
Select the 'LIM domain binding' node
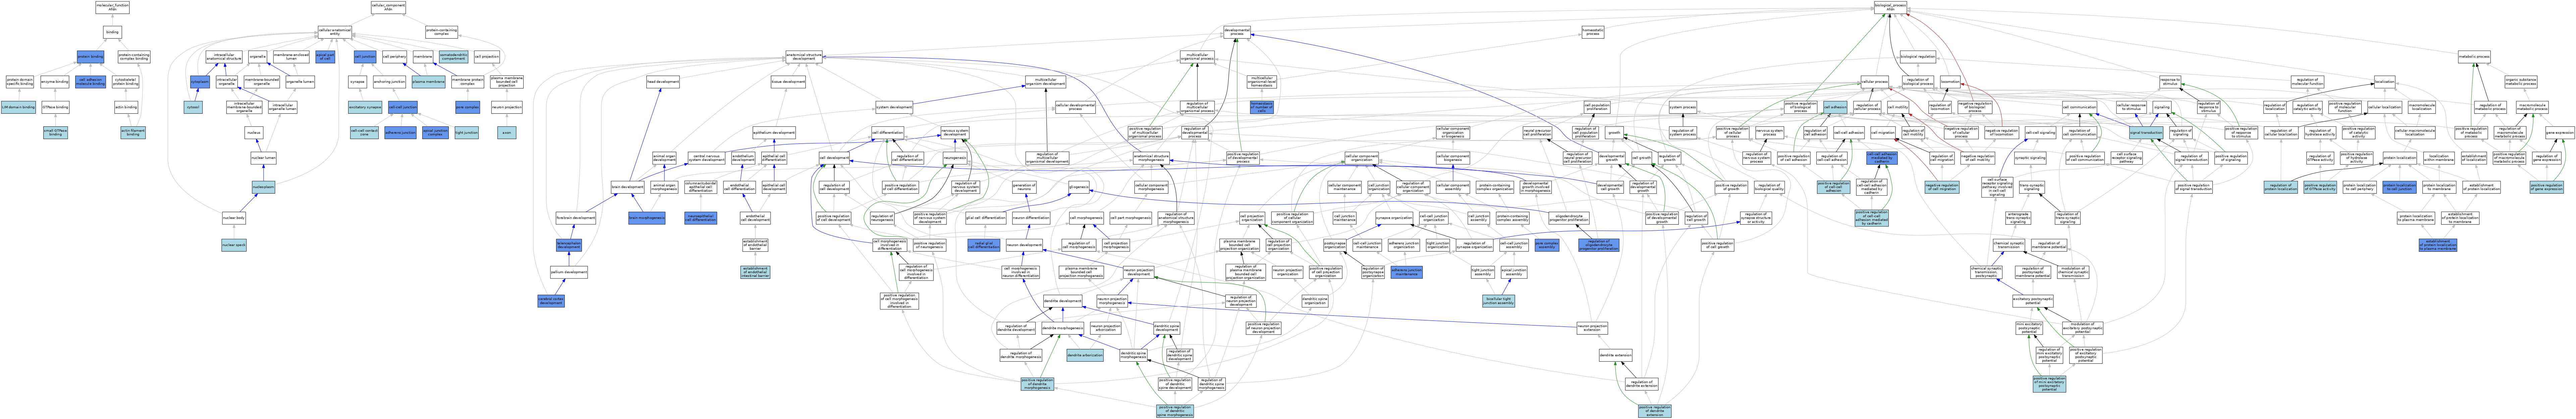pyautogui.click(x=18, y=107)
